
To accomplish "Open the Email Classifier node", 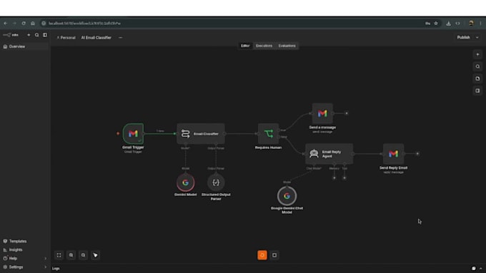I will (x=201, y=133).
